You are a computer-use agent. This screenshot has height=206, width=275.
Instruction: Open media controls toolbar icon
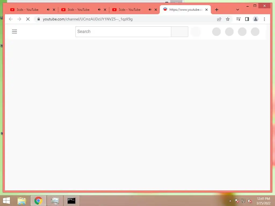[x=238, y=19]
